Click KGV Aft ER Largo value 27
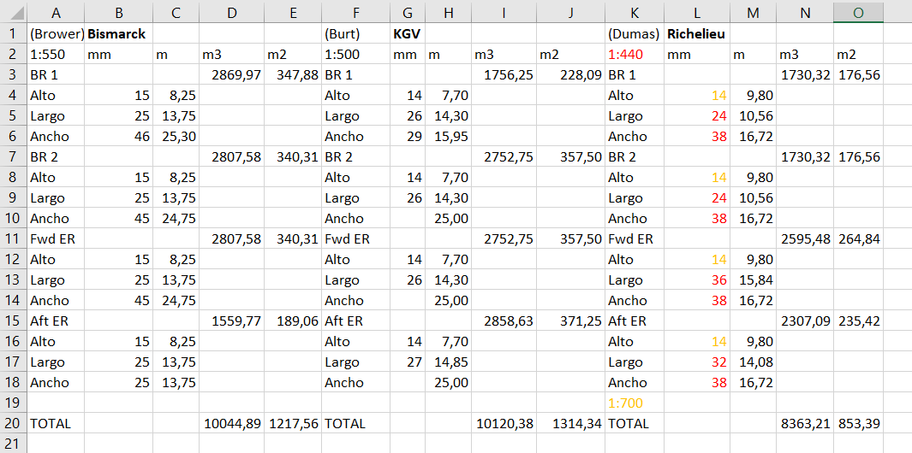912x453 pixels. click(x=408, y=362)
